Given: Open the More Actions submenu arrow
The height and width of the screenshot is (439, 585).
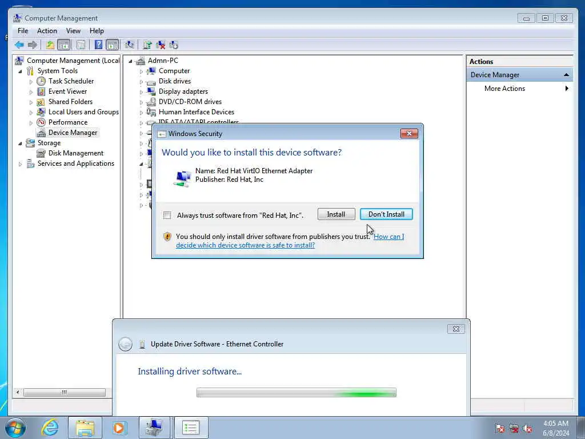Looking at the screenshot, I should tap(567, 89).
